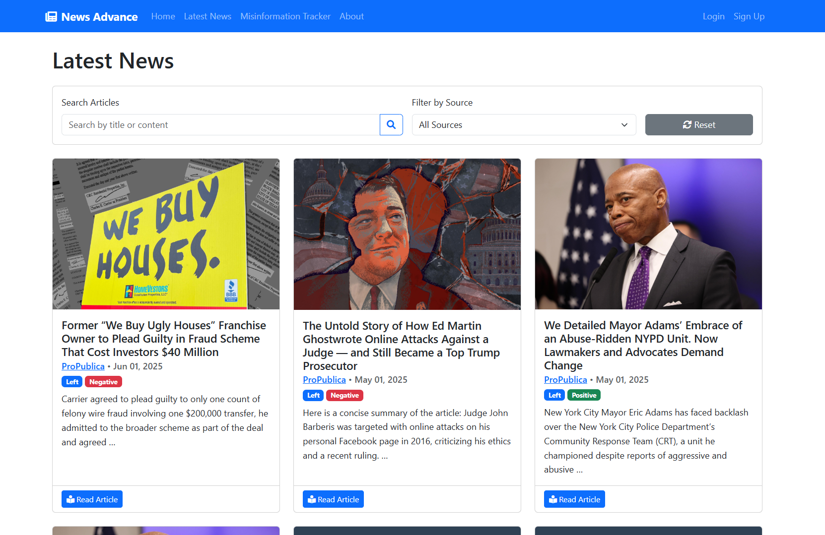The image size is (825, 535).
Task: Click the We Buy Houses sign thumbnail
Action: pos(166,234)
